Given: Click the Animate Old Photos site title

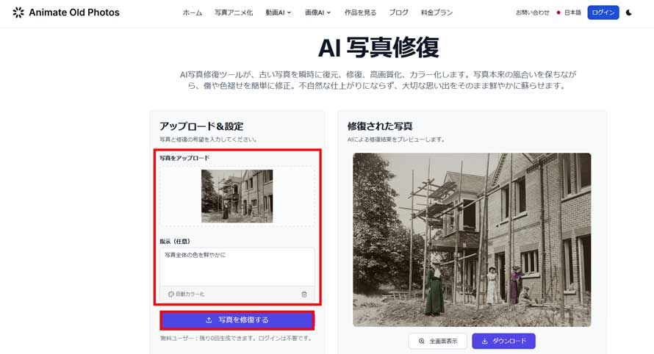Looking at the screenshot, I should click(x=74, y=12).
